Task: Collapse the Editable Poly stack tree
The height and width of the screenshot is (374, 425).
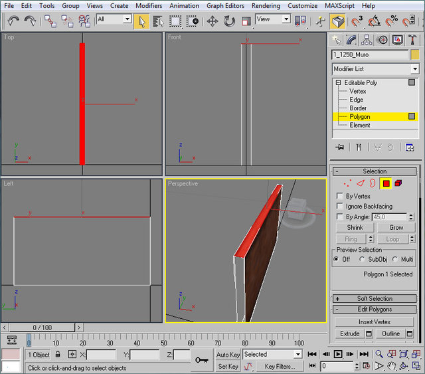Action: tap(338, 83)
